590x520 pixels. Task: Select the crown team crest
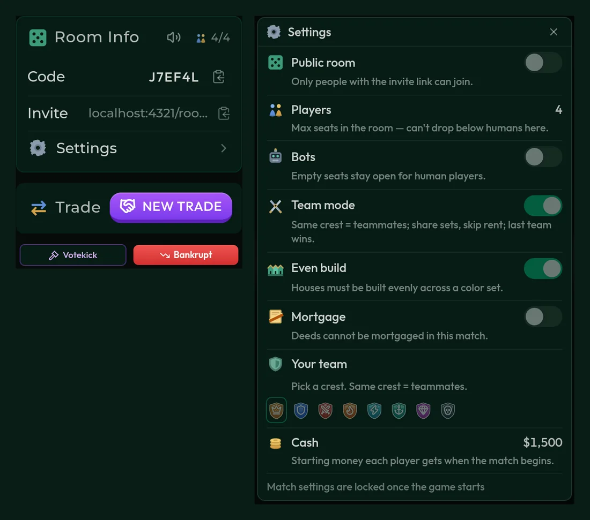(276, 410)
